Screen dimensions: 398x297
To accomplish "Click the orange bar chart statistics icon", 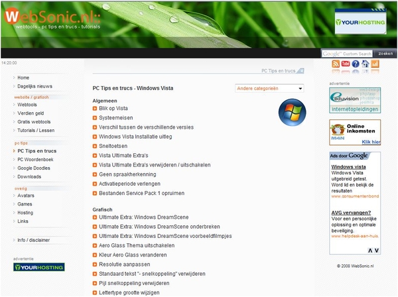I will tap(375, 64).
